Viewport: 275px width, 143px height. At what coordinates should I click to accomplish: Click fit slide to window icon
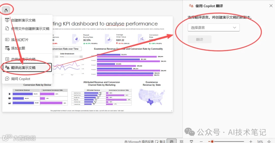click(269, 141)
